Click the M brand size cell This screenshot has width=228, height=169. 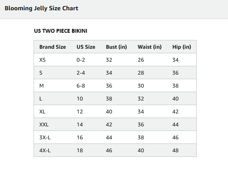[x=42, y=86]
